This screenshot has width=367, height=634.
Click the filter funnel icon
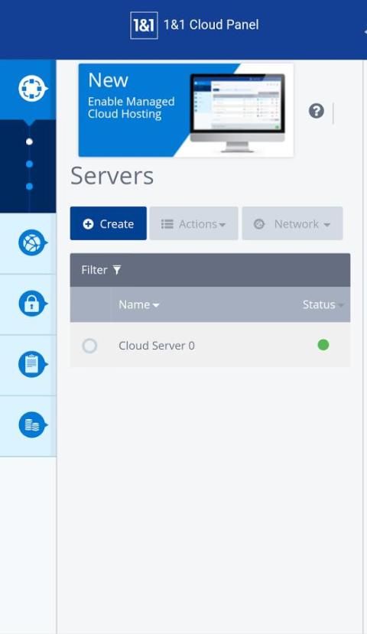(x=117, y=270)
